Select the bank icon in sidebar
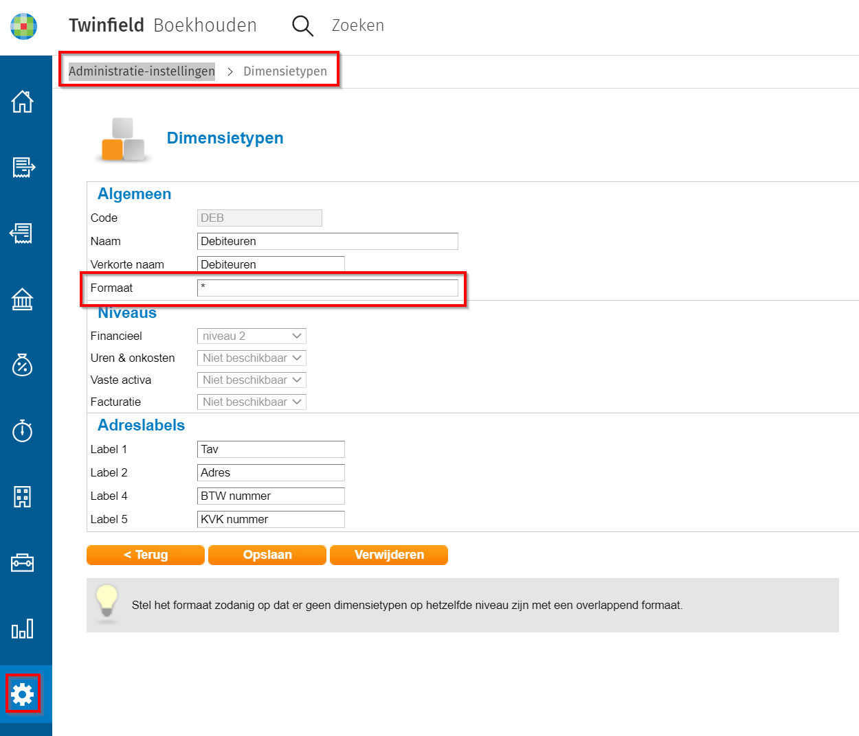The height and width of the screenshot is (736, 859). [x=23, y=299]
